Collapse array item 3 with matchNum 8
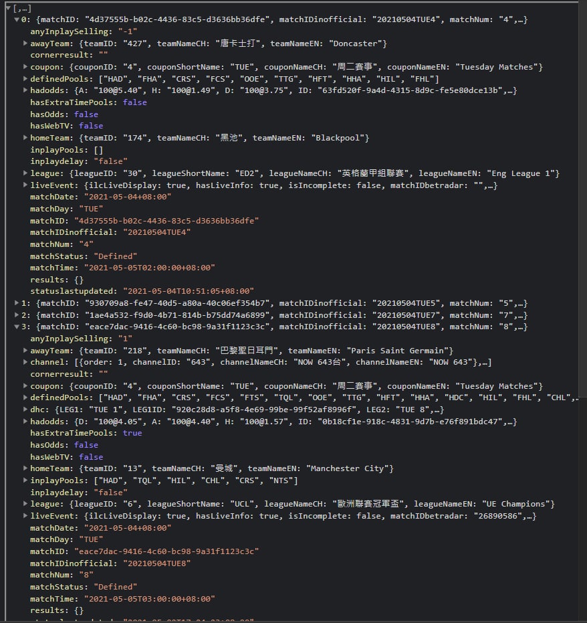 [x=17, y=327]
